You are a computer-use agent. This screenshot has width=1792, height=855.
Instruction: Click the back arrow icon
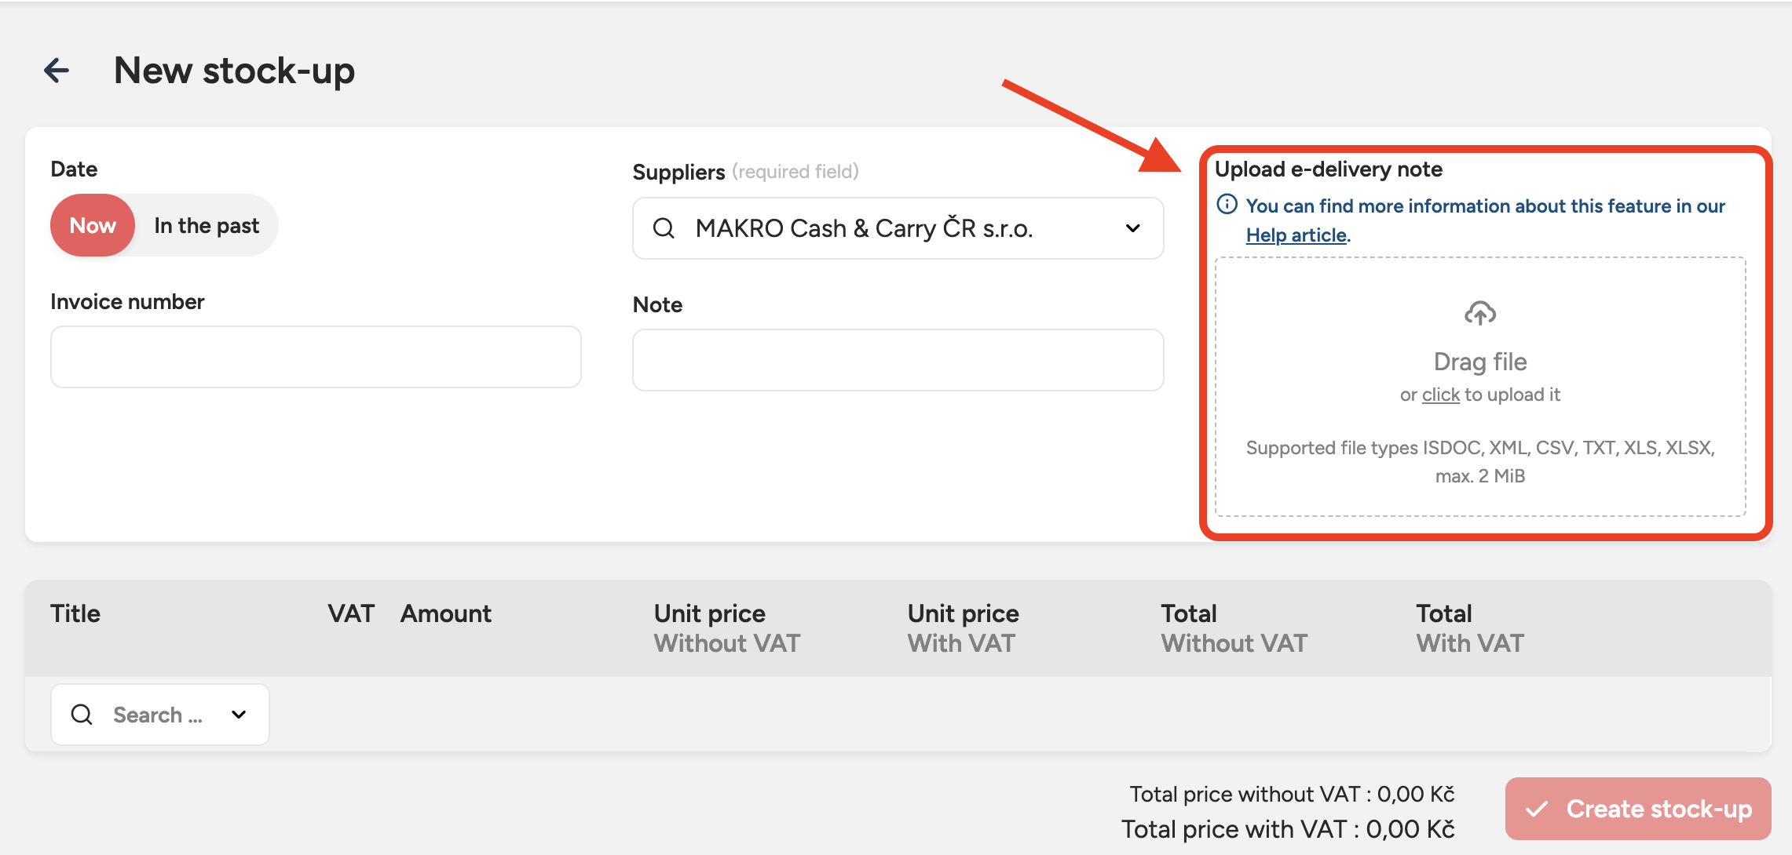[x=57, y=71]
